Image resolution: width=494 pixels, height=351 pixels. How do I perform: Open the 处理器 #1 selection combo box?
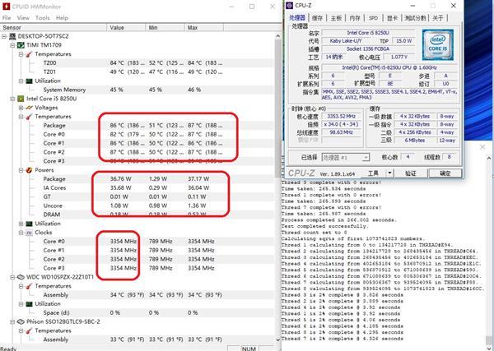346,157
